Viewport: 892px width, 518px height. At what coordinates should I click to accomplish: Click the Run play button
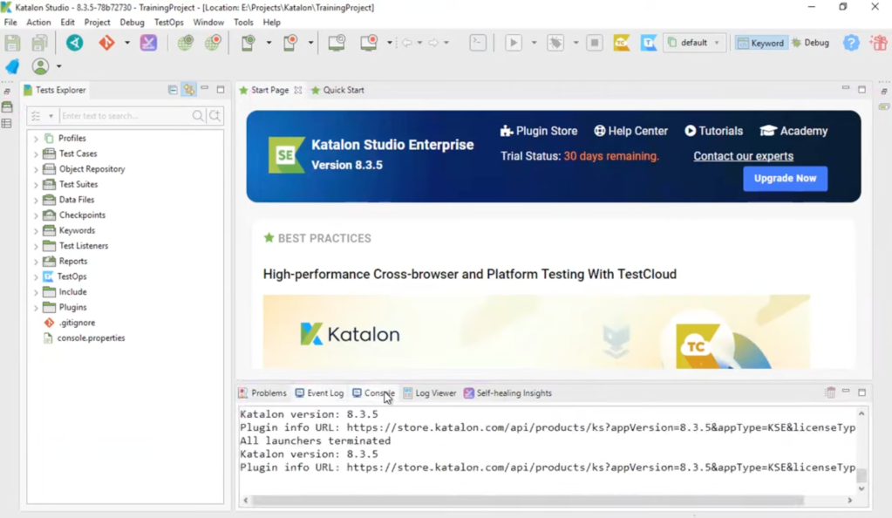[x=513, y=43]
